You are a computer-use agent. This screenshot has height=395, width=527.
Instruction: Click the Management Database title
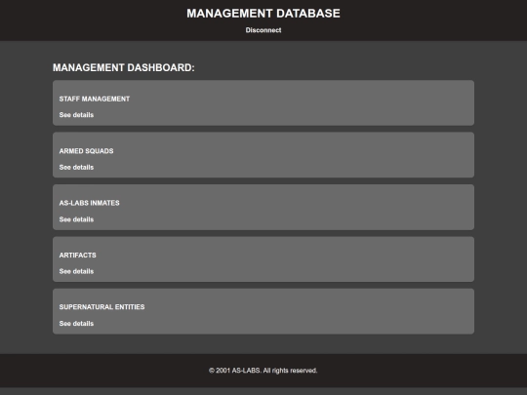click(263, 14)
